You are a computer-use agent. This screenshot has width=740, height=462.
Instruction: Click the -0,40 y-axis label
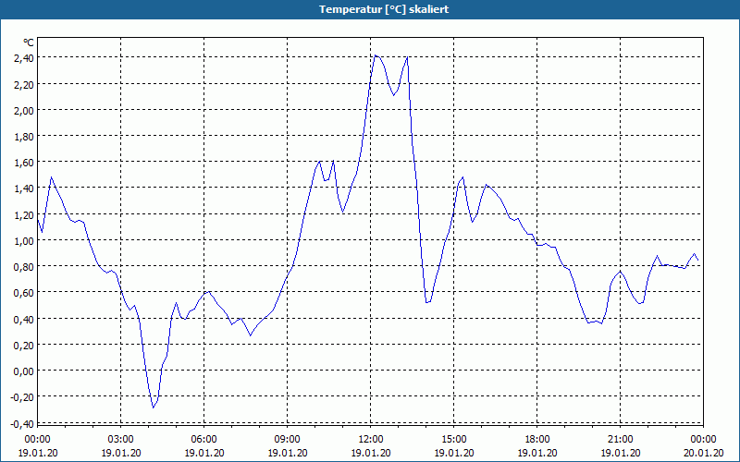(x=22, y=424)
